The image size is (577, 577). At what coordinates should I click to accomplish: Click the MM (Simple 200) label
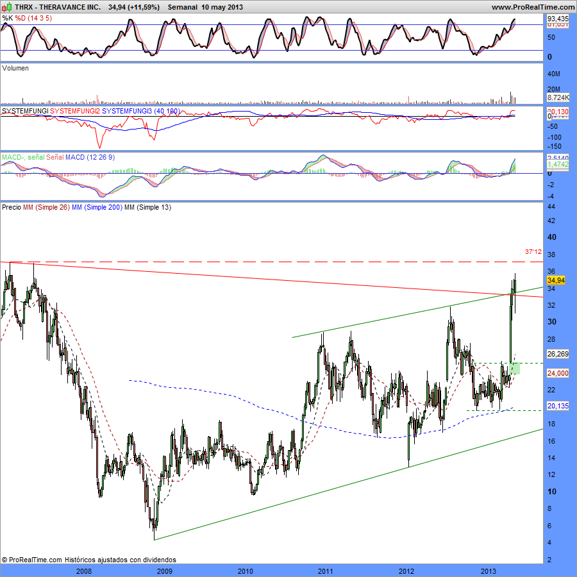click(97, 207)
